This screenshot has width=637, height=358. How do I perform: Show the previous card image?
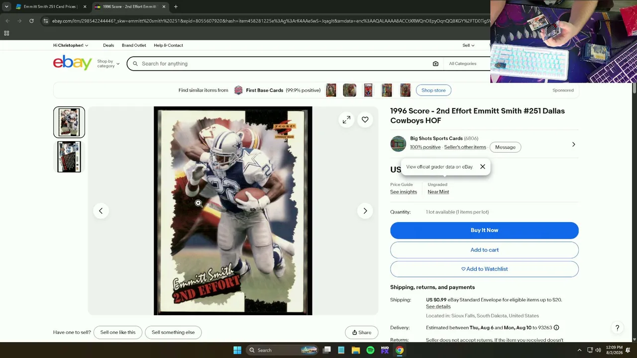click(101, 211)
